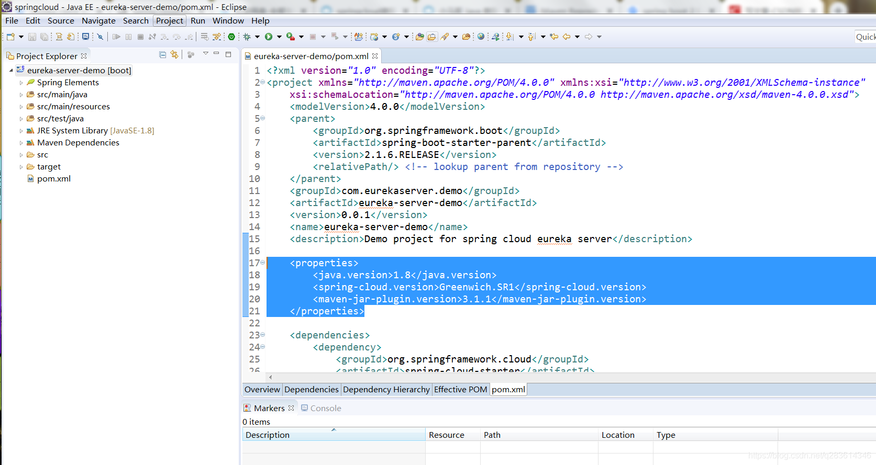Click the Resume debug icon
876x465 pixels.
pyautogui.click(x=116, y=37)
